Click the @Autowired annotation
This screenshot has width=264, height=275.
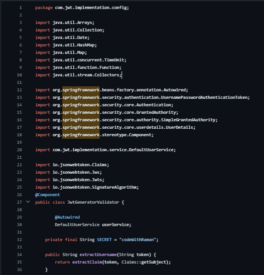coord(67,217)
